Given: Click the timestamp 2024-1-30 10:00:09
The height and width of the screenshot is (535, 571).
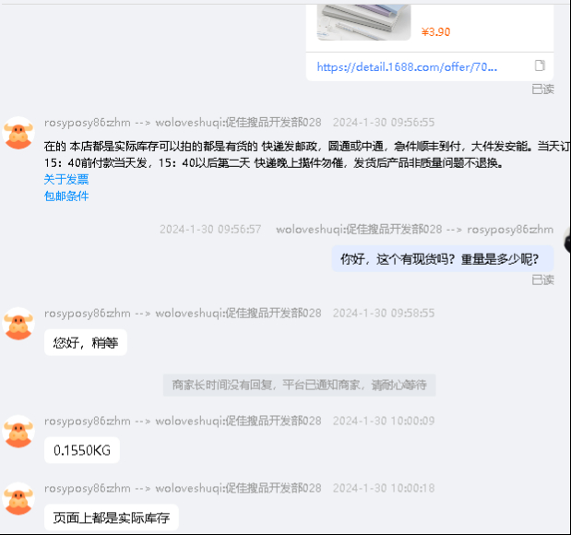Looking at the screenshot, I should [384, 421].
